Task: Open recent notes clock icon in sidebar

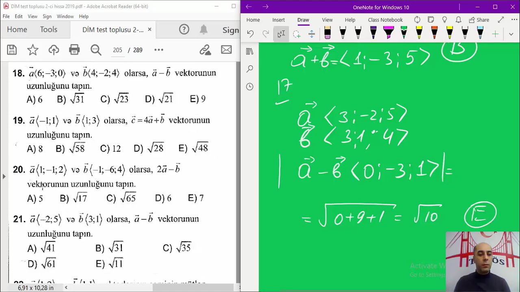Action: pyautogui.click(x=249, y=86)
